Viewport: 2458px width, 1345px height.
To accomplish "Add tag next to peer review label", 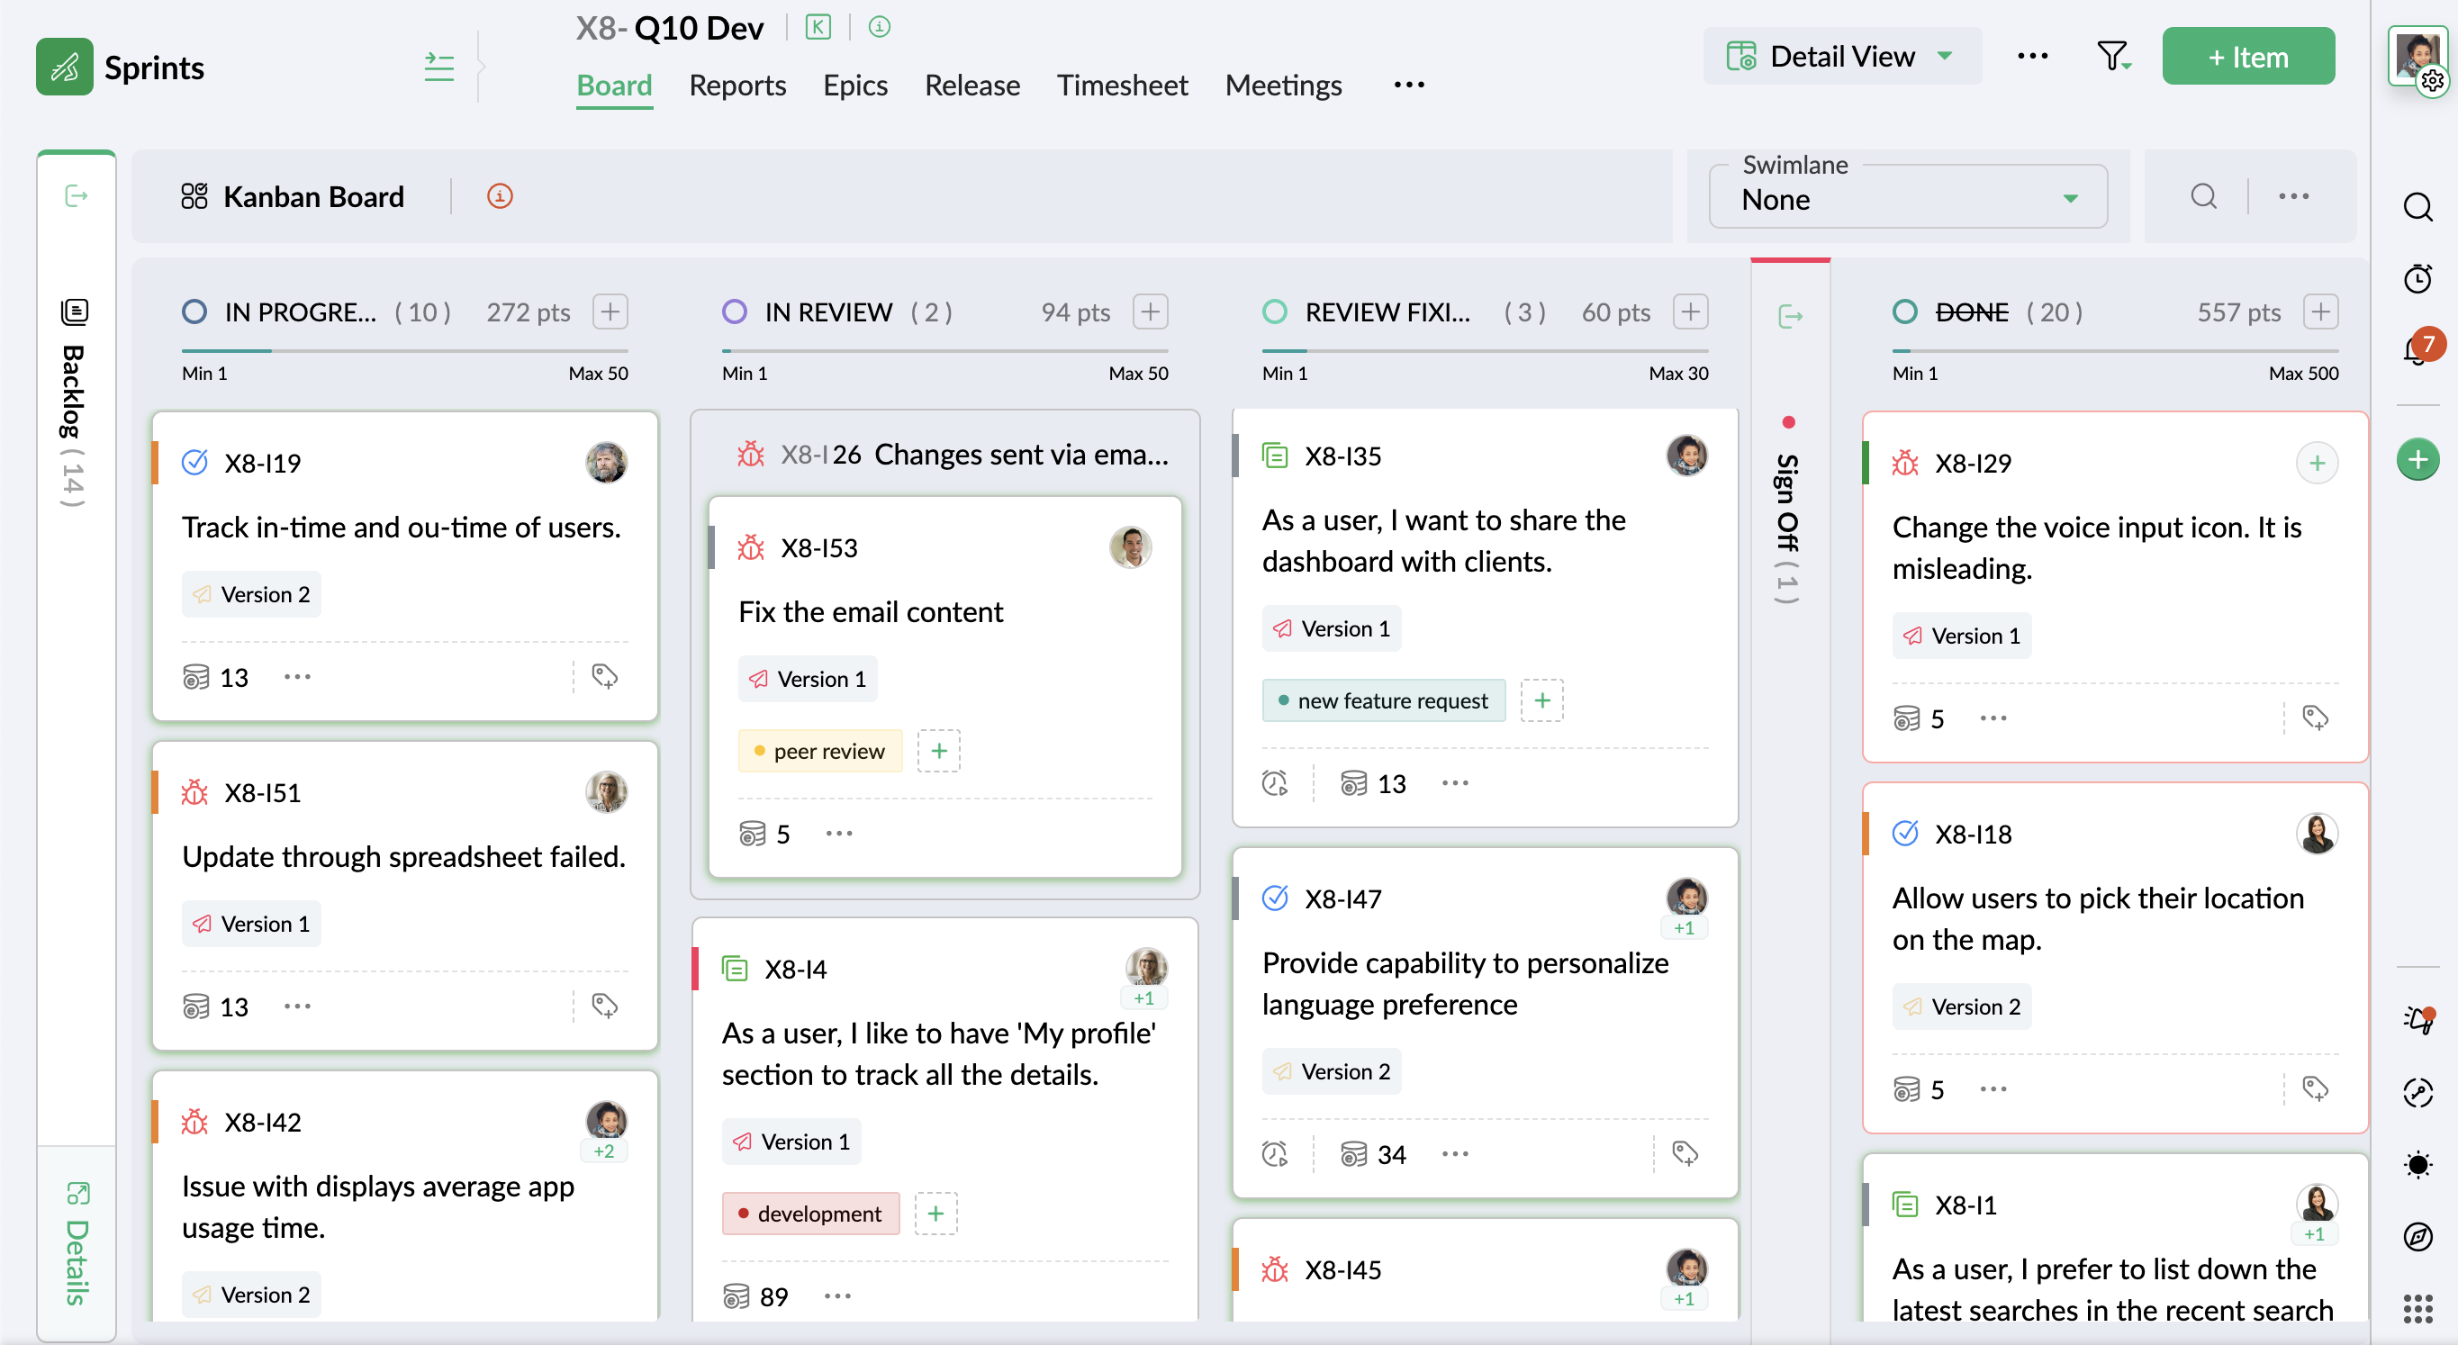I will tap(938, 751).
